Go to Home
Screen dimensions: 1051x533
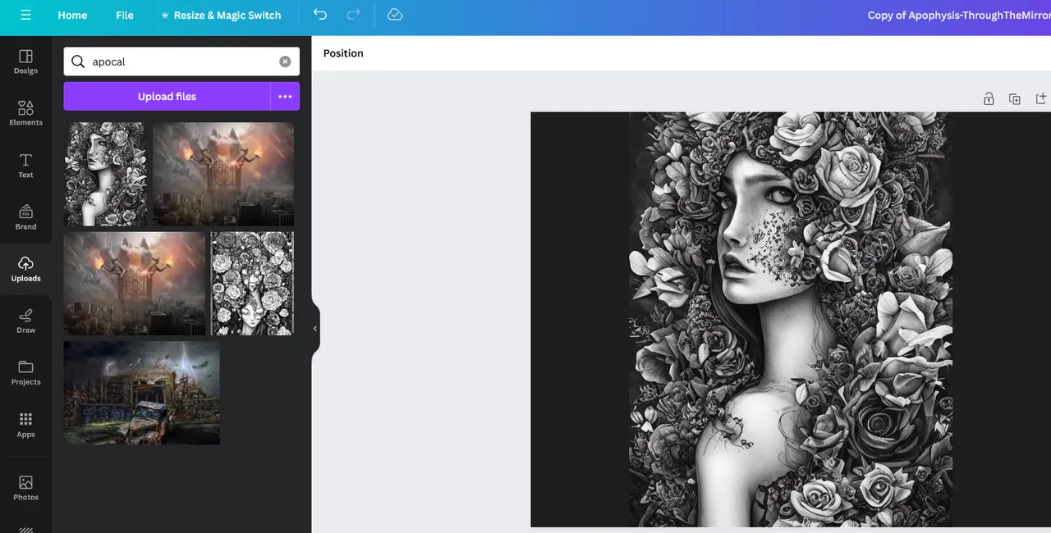click(x=72, y=15)
